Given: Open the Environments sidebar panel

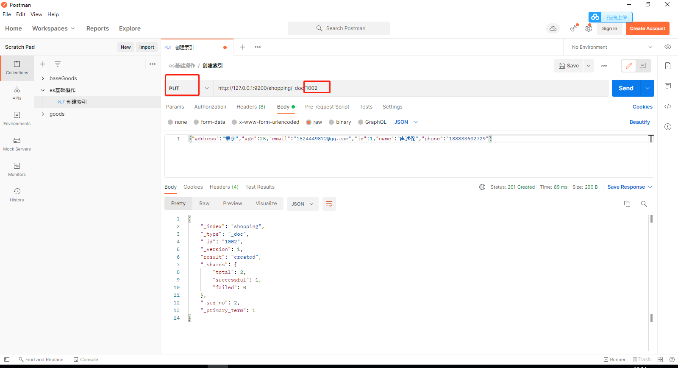Looking at the screenshot, I should [17, 119].
